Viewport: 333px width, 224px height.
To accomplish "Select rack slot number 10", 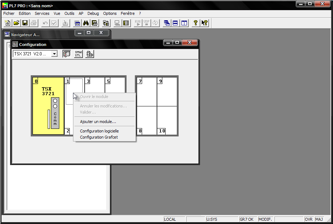I will coord(167,120).
